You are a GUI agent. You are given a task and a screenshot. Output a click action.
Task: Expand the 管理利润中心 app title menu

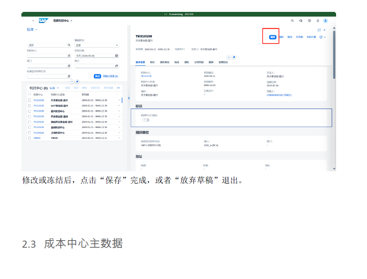pos(63,21)
